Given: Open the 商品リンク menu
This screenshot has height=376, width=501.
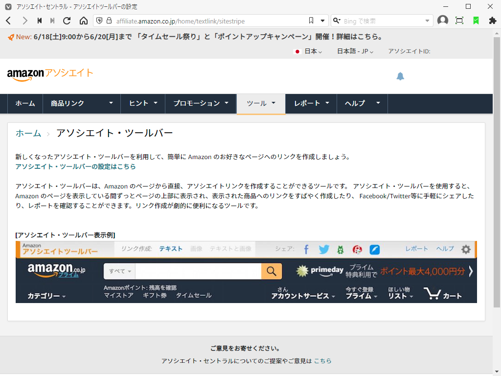Looking at the screenshot, I should (x=82, y=103).
